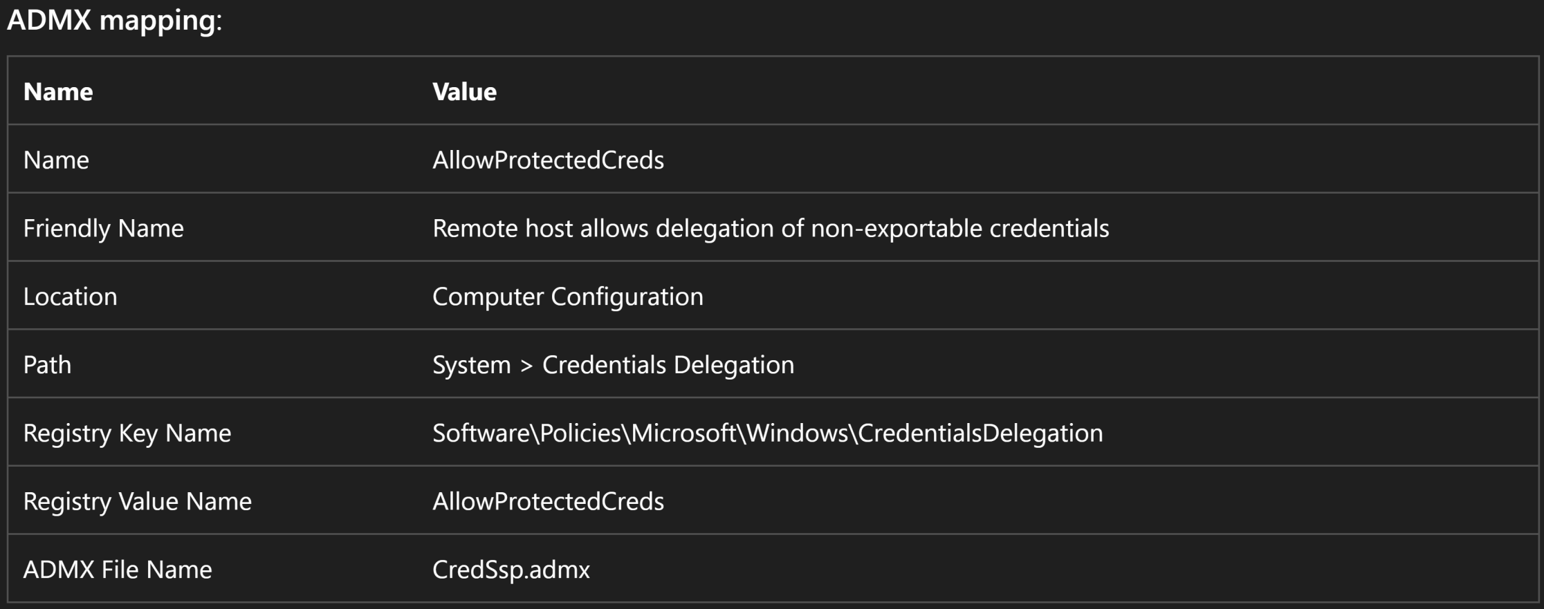Click the CredSsp.admx file name value

click(x=511, y=570)
